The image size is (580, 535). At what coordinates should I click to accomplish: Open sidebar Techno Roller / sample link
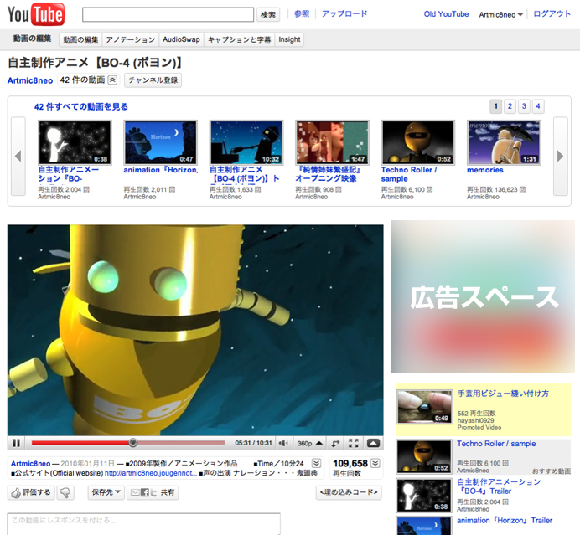coord(496,444)
